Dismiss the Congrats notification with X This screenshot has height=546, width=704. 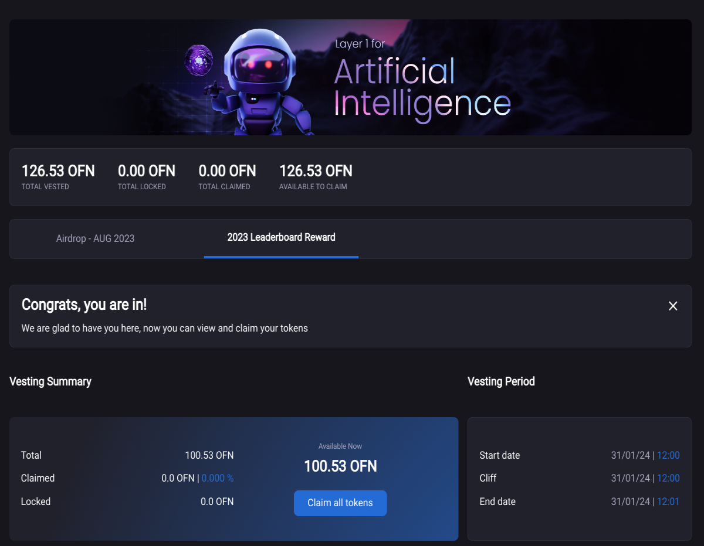point(673,306)
